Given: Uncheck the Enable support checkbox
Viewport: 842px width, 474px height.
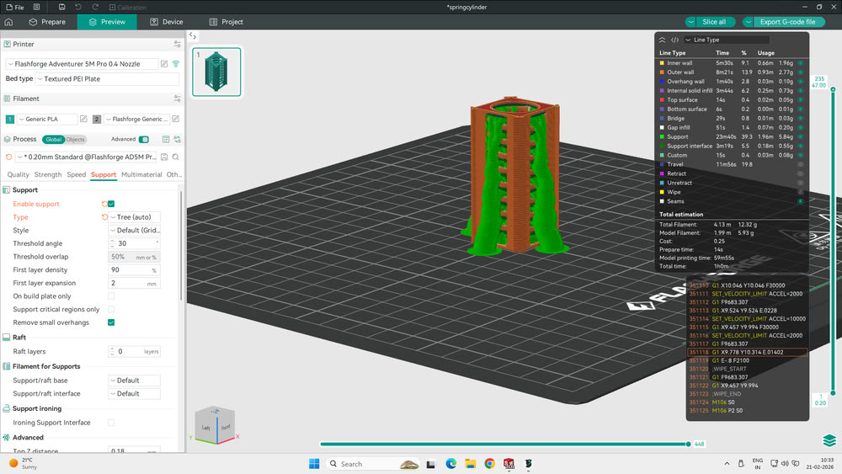Looking at the screenshot, I should (111, 204).
